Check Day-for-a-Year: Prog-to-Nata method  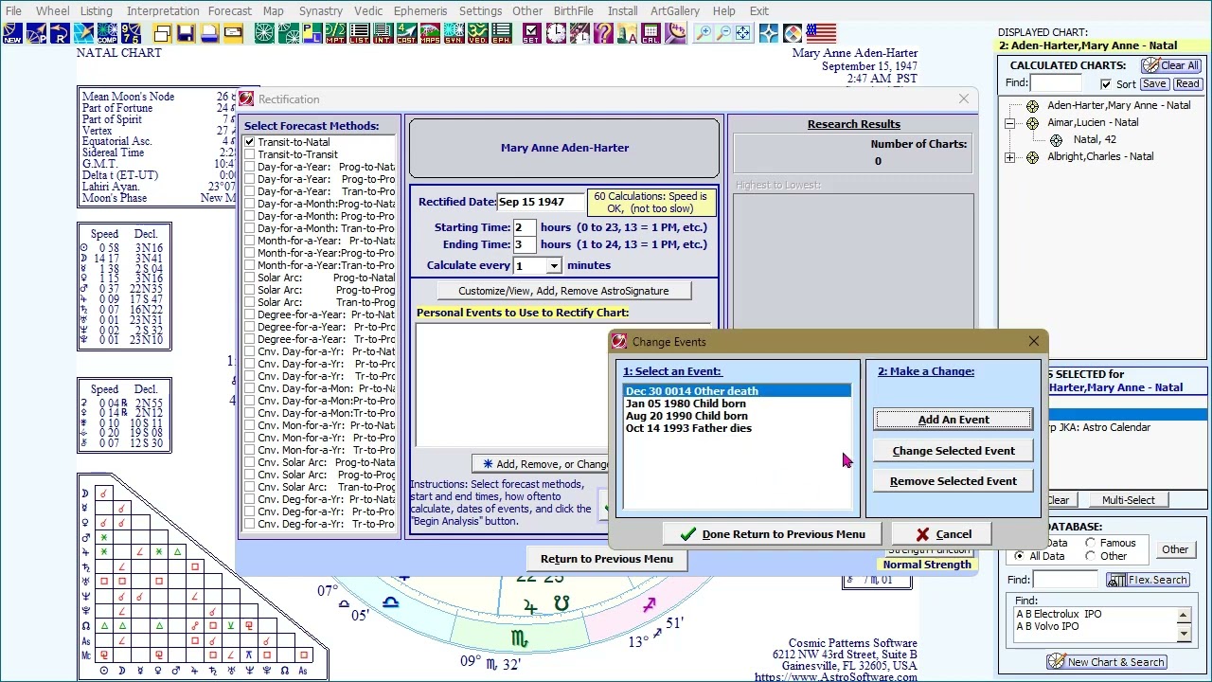point(250,167)
